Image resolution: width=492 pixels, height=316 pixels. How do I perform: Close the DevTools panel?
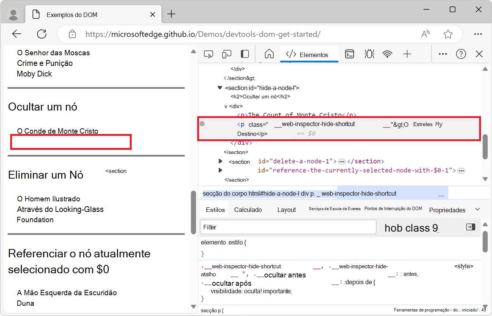coord(479,54)
